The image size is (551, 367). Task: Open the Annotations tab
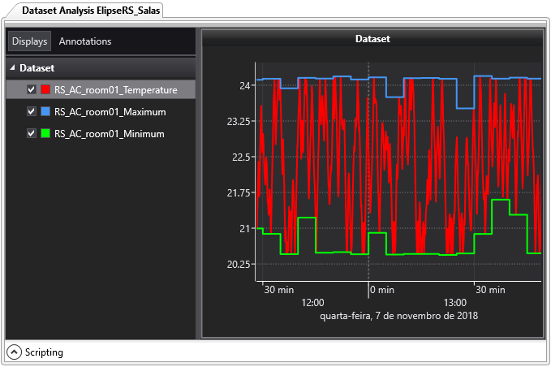pyautogui.click(x=85, y=41)
